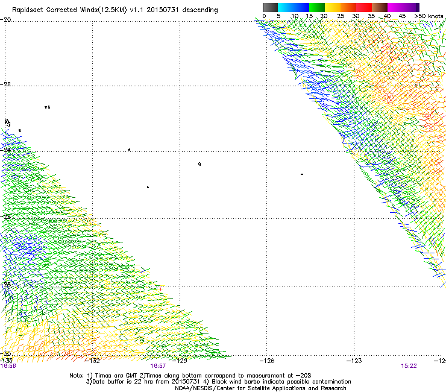Image resolution: width=446 pixels, height=392 pixels.
Task: Click the legend label 20
Action: click(x=324, y=16)
